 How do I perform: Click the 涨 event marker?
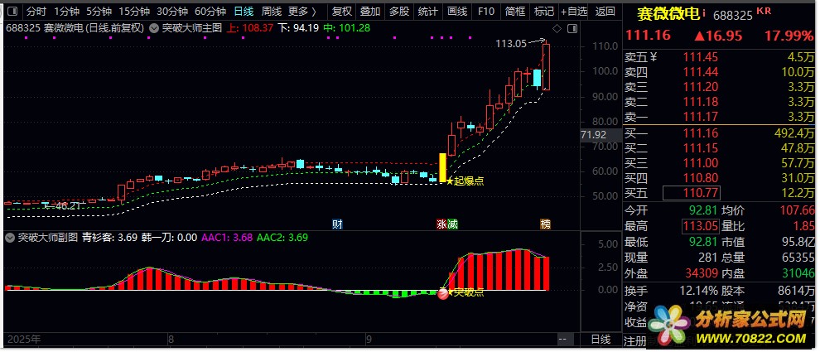coord(442,224)
